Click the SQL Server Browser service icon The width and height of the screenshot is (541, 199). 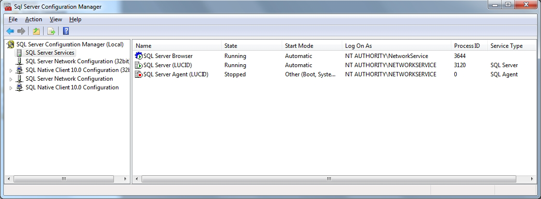click(x=139, y=56)
